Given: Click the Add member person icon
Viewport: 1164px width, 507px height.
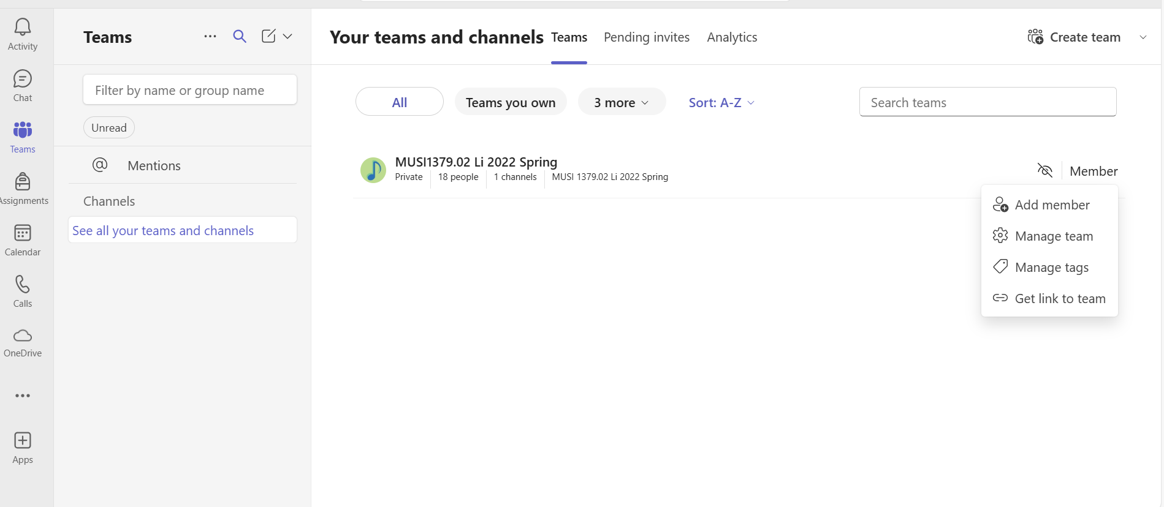Looking at the screenshot, I should click(x=1000, y=205).
